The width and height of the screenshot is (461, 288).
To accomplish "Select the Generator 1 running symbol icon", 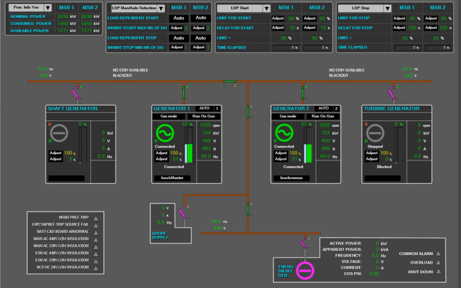I will (x=165, y=133).
